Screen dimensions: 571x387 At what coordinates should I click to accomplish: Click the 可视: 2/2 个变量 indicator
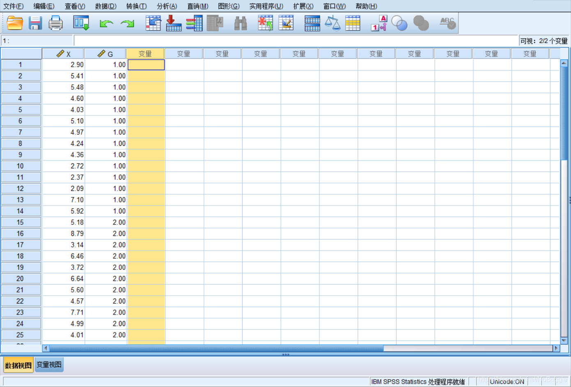(x=544, y=41)
